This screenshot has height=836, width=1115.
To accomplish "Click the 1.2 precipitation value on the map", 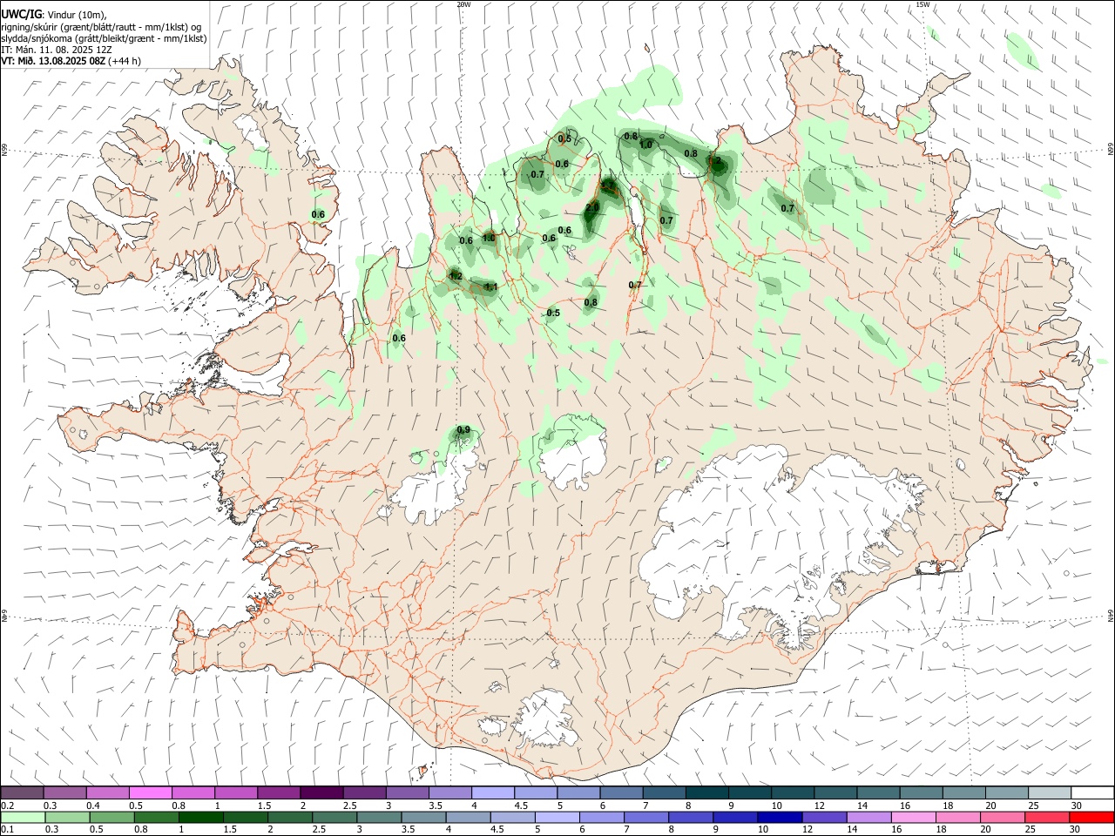I will pos(456,276).
